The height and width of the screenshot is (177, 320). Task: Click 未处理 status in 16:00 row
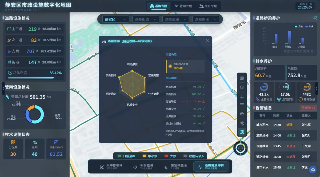(x=291, y=157)
